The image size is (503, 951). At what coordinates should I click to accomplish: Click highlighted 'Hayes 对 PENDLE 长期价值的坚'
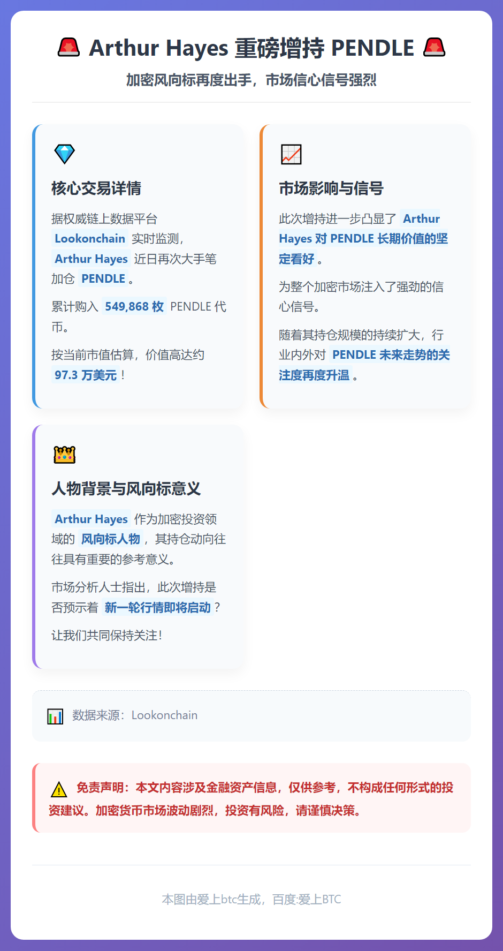(x=363, y=239)
